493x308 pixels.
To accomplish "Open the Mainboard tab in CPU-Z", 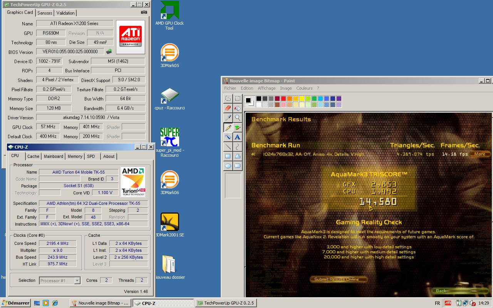I will pyautogui.click(x=54, y=156).
